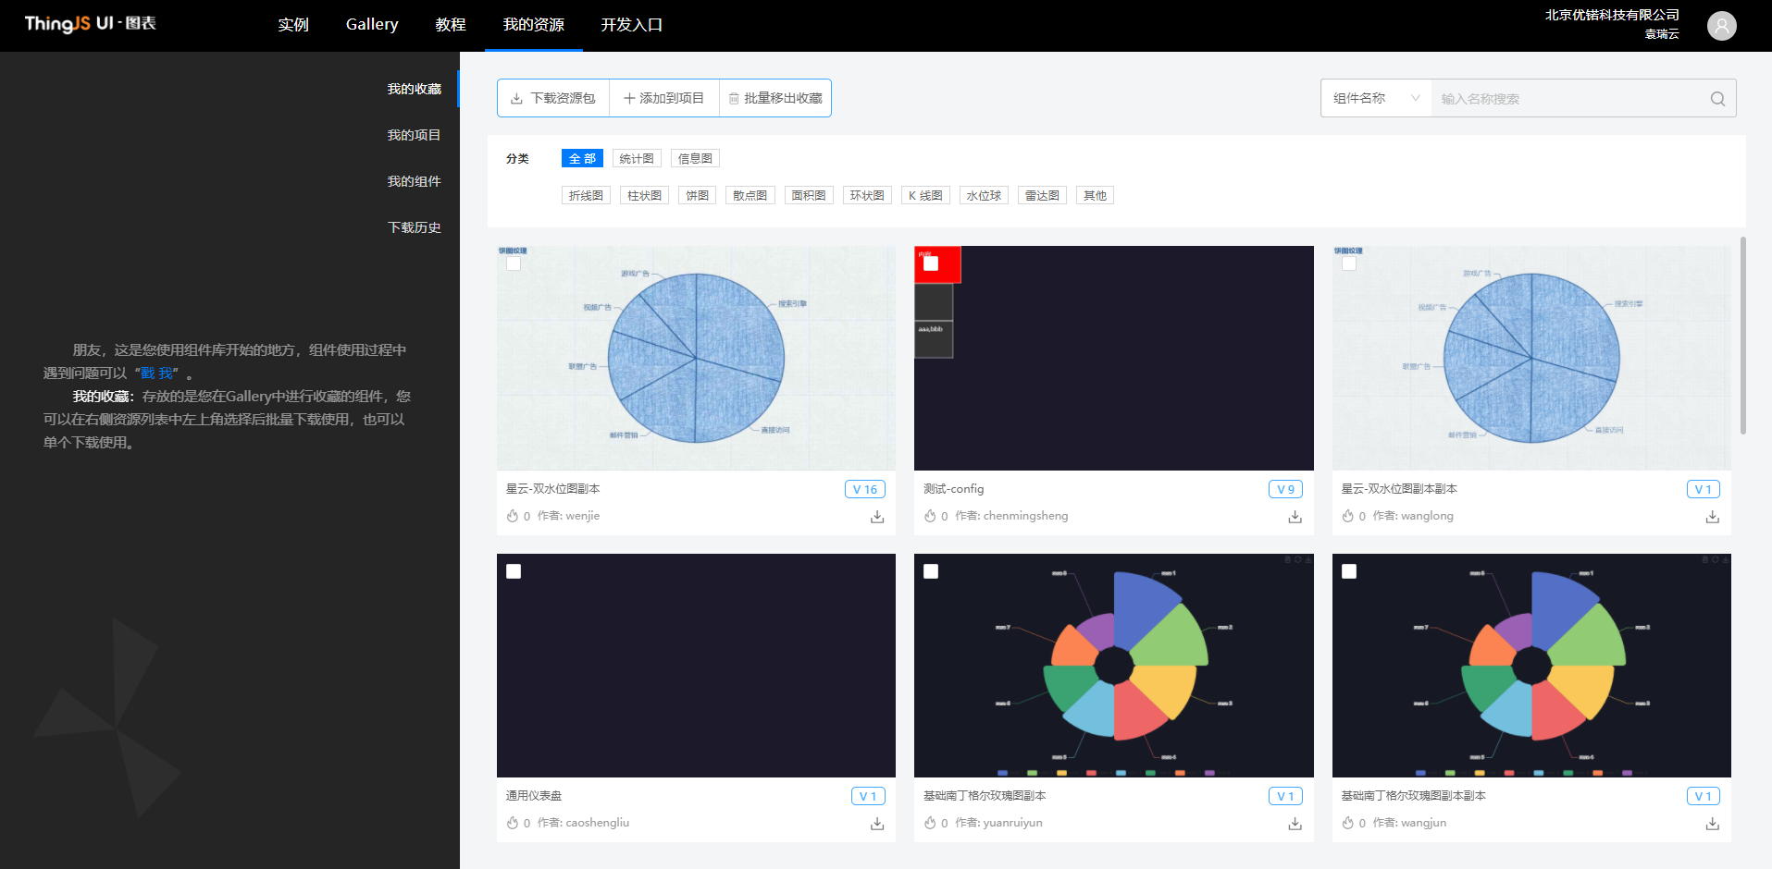Click the search magnifier icon
The width and height of the screenshot is (1772, 869).
[1717, 99]
